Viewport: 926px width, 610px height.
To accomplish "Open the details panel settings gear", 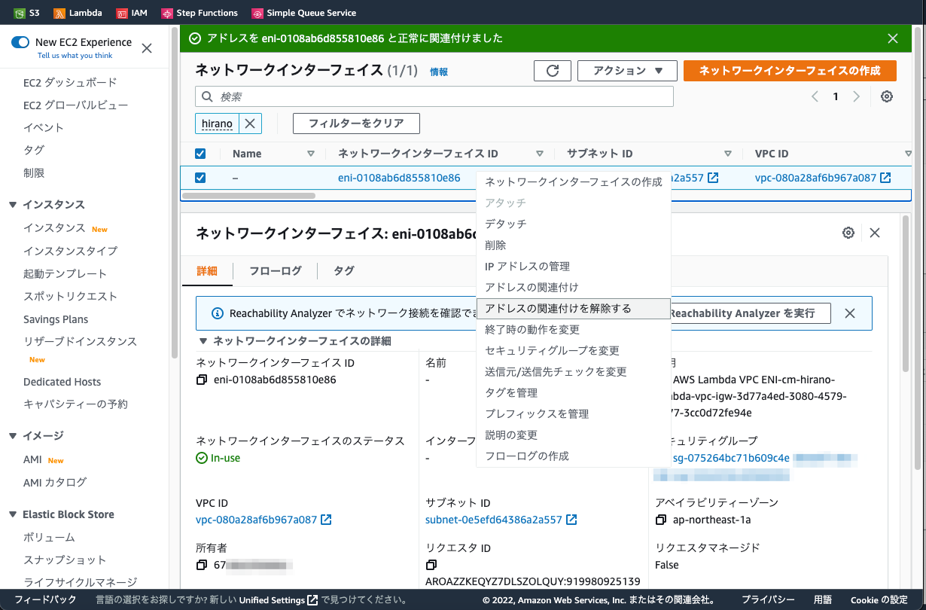I will [x=848, y=233].
